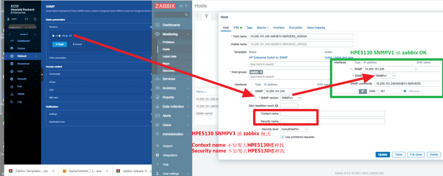Expand the Zabbix Services menu
Image resolution: width=443 pixels, height=176 pixels.
[171, 79]
